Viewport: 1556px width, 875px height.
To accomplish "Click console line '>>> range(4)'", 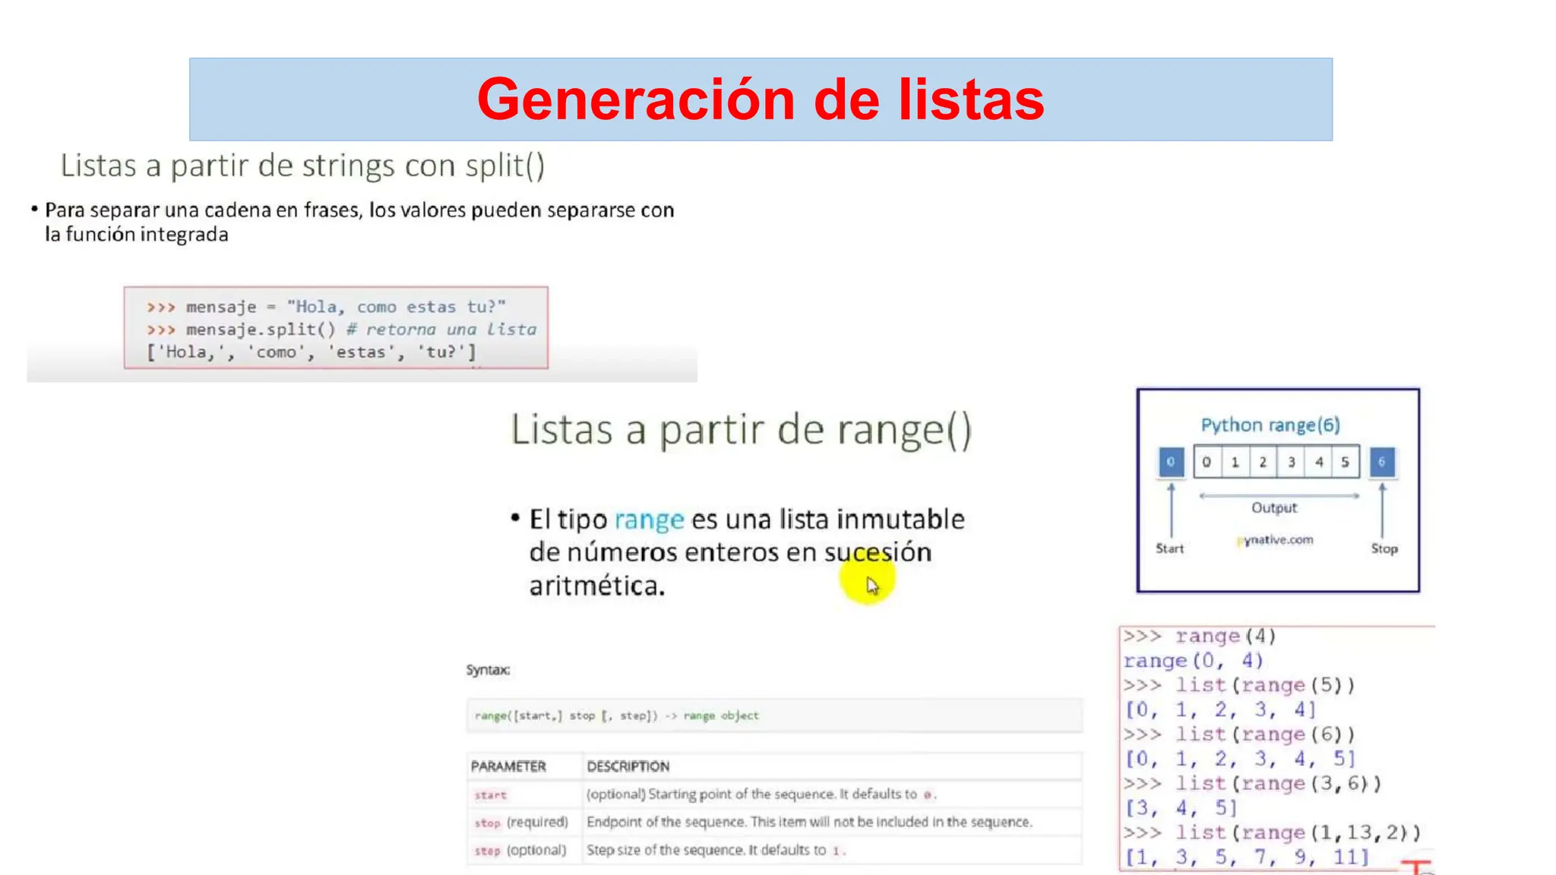I will click(1200, 636).
